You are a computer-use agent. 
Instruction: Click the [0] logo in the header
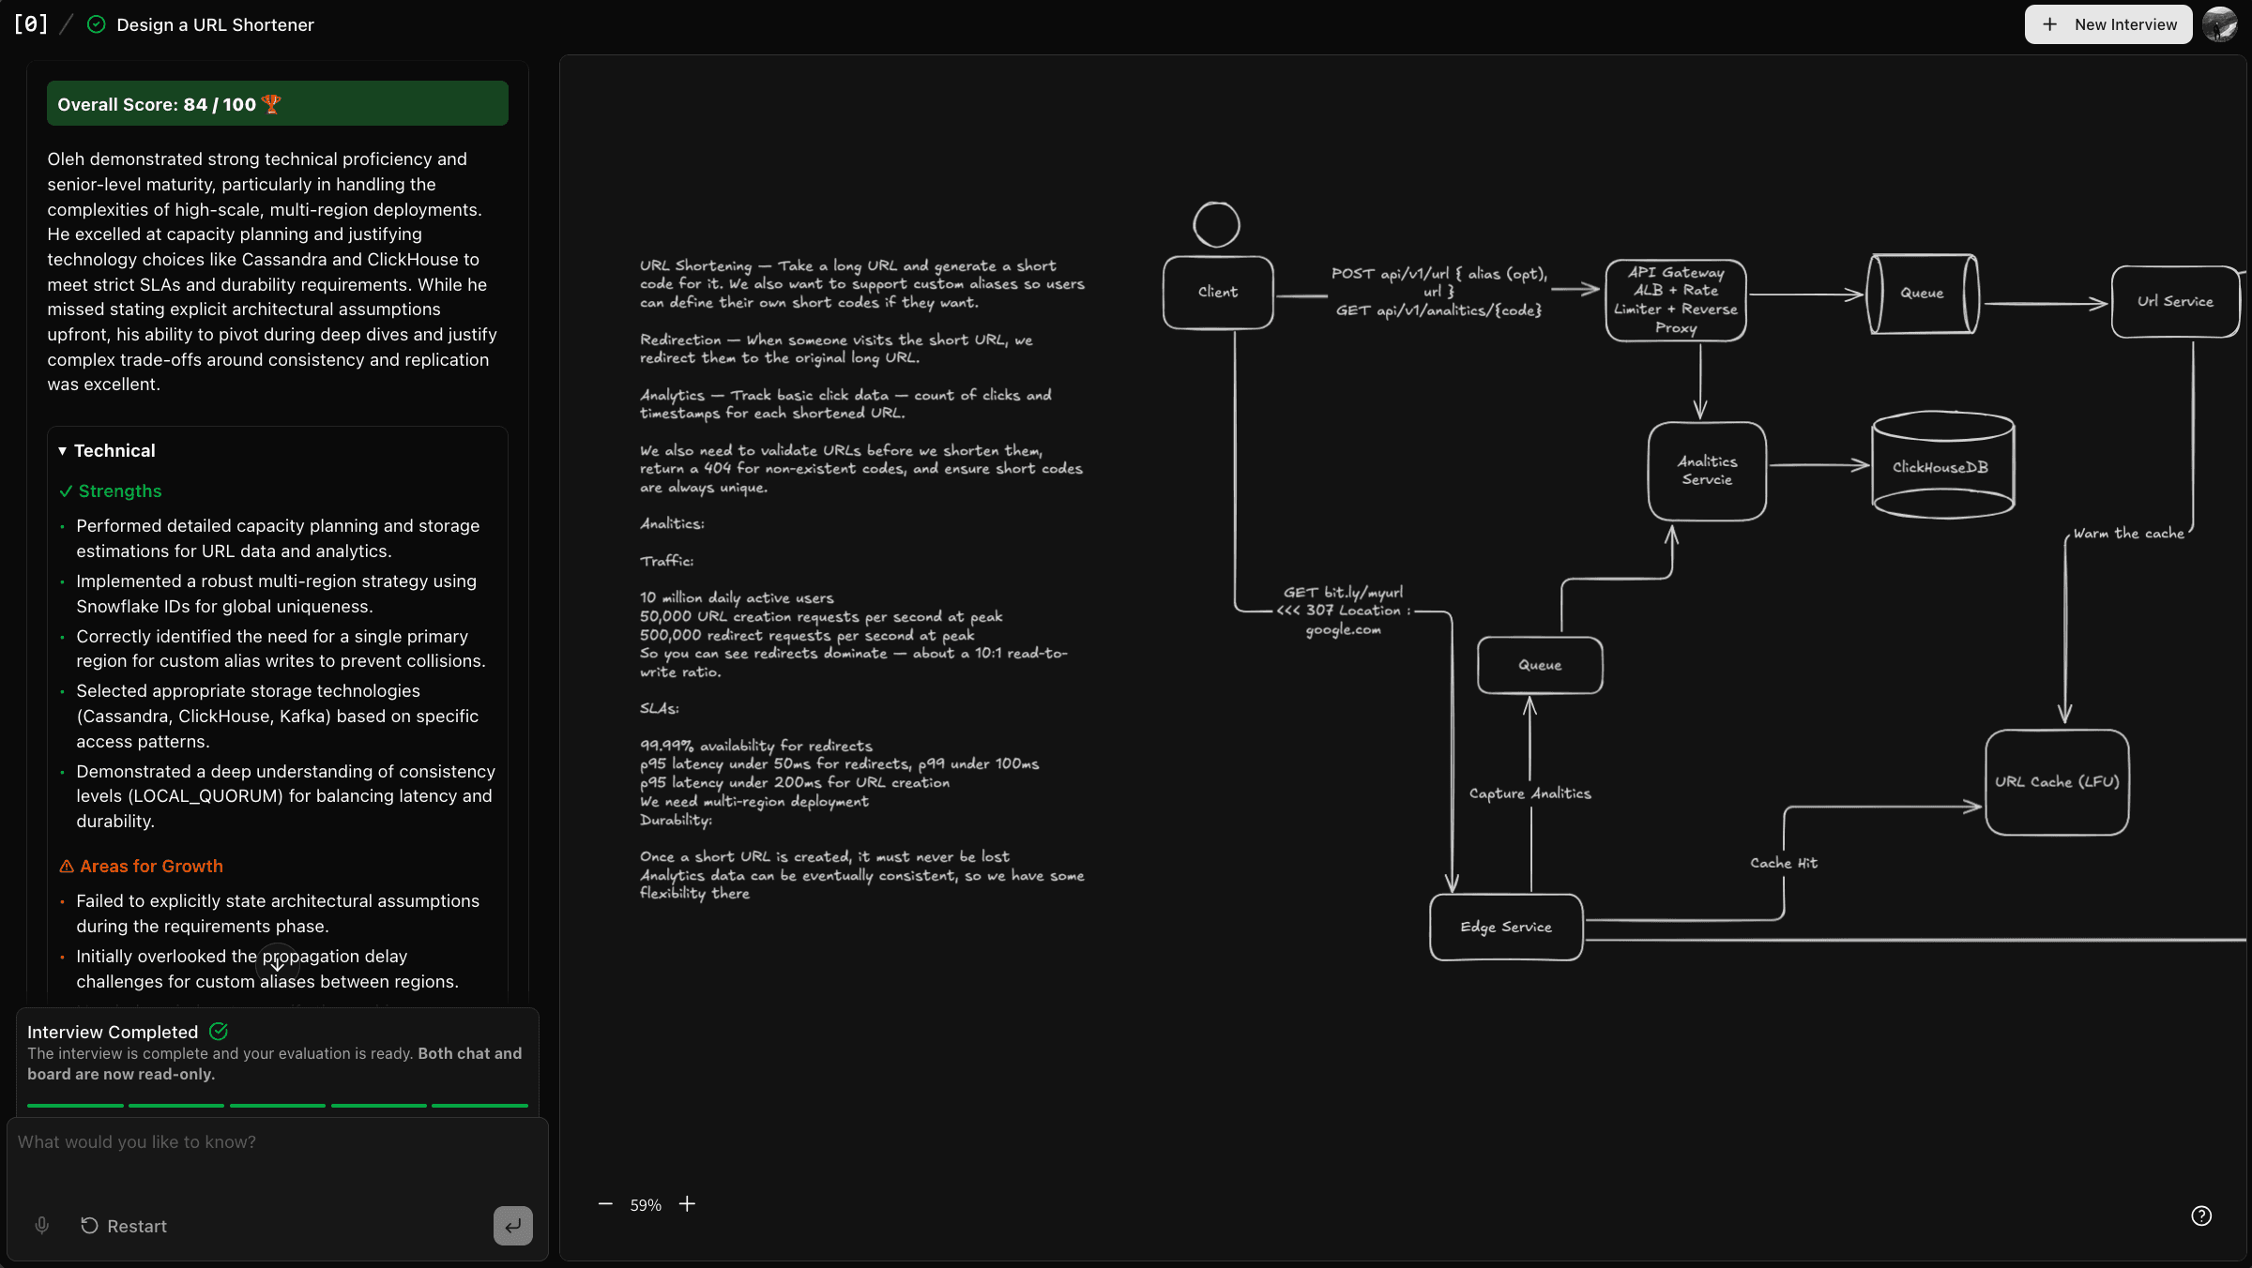point(29,24)
